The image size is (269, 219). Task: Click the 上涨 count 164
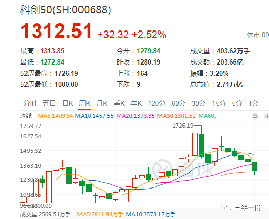click(142, 73)
